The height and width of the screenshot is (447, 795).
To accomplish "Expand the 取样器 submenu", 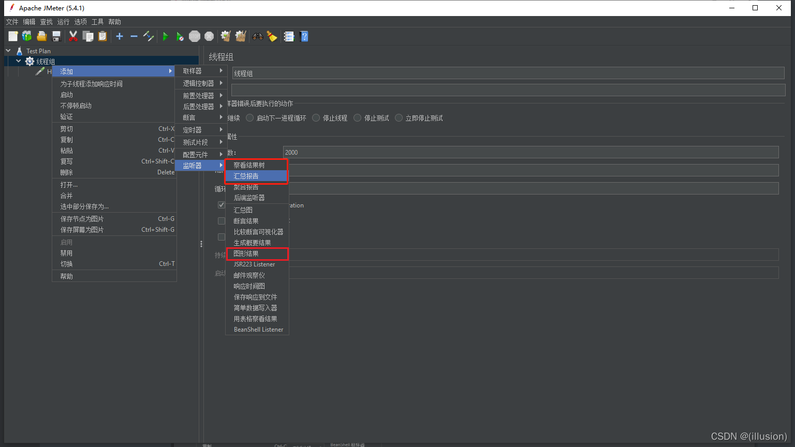I will [201, 71].
